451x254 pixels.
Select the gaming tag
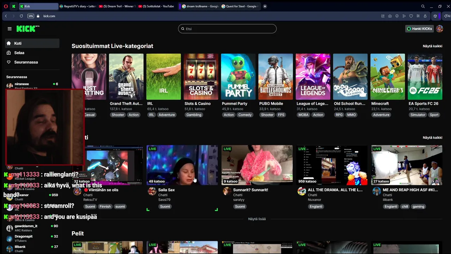pyautogui.click(x=418, y=207)
